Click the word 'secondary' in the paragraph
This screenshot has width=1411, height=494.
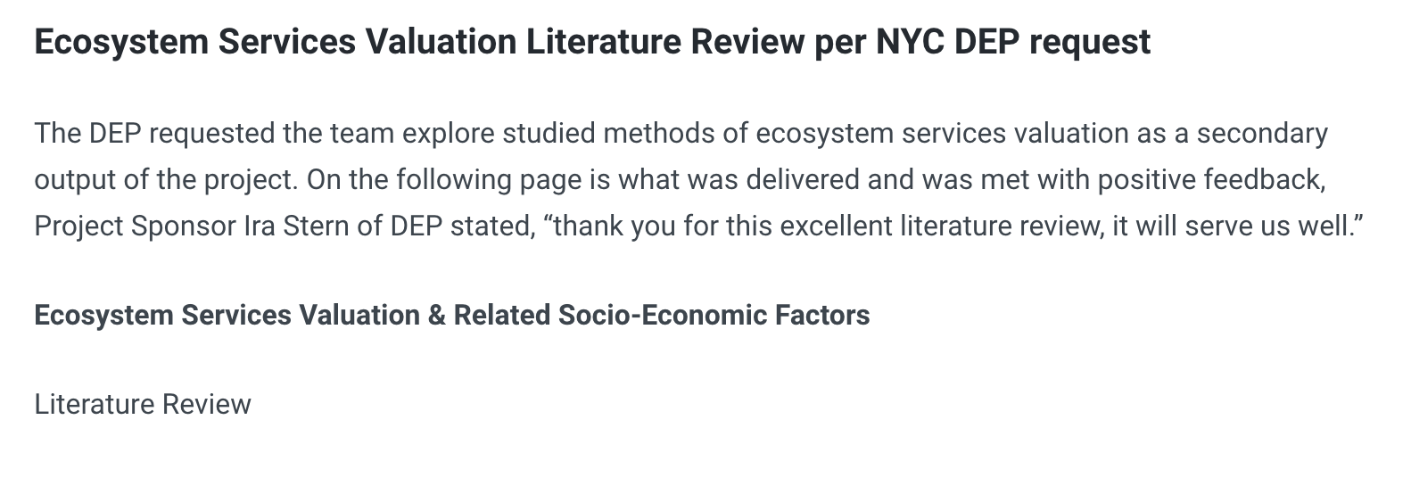pyautogui.click(x=1261, y=134)
